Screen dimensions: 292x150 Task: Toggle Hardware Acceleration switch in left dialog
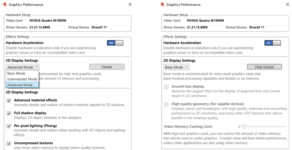(115, 43)
